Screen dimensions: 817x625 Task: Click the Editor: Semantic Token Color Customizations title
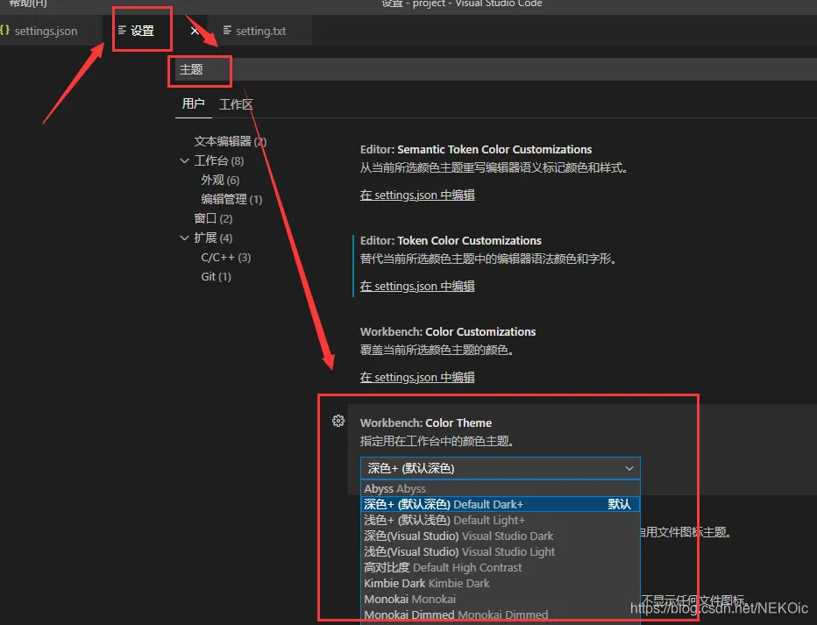point(476,150)
